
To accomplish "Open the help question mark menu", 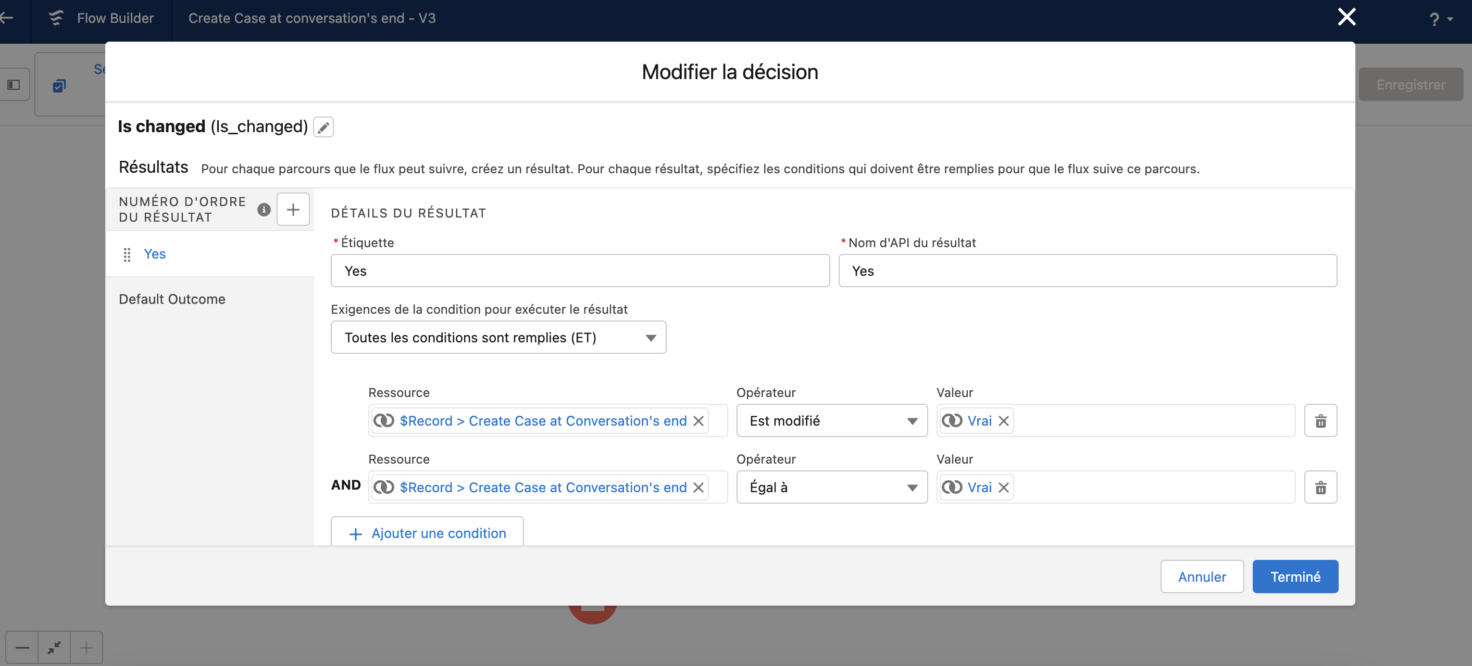I will click(x=1440, y=19).
